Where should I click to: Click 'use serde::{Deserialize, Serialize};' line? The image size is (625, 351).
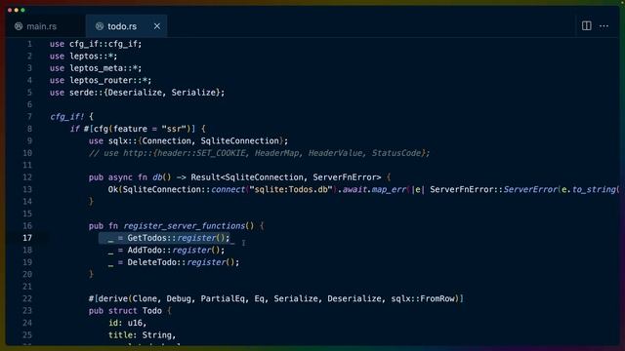[137, 93]
